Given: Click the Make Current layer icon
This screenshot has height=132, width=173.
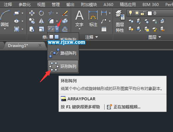Looking at the screenshot, I should point(163,21).
